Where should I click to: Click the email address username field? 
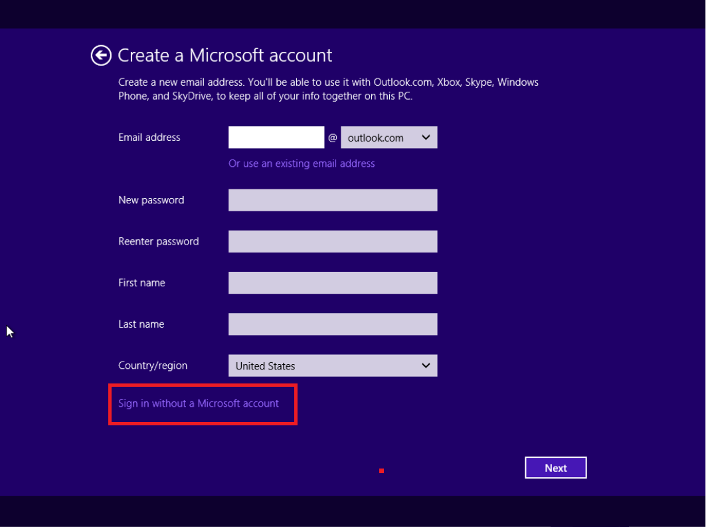[x=276, y=138]
